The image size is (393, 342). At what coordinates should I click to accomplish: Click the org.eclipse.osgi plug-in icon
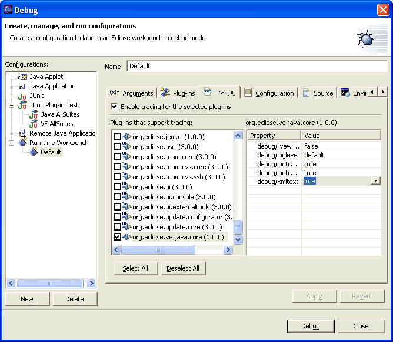(126, 146)
